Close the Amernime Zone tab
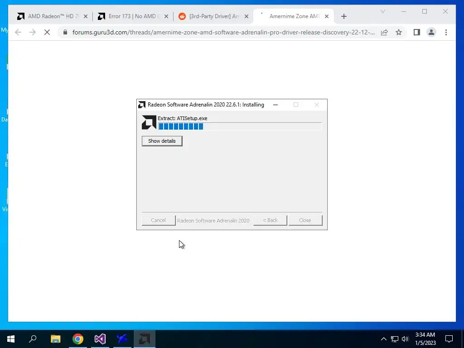Screen dimensions: 464x348 [327, 16]
